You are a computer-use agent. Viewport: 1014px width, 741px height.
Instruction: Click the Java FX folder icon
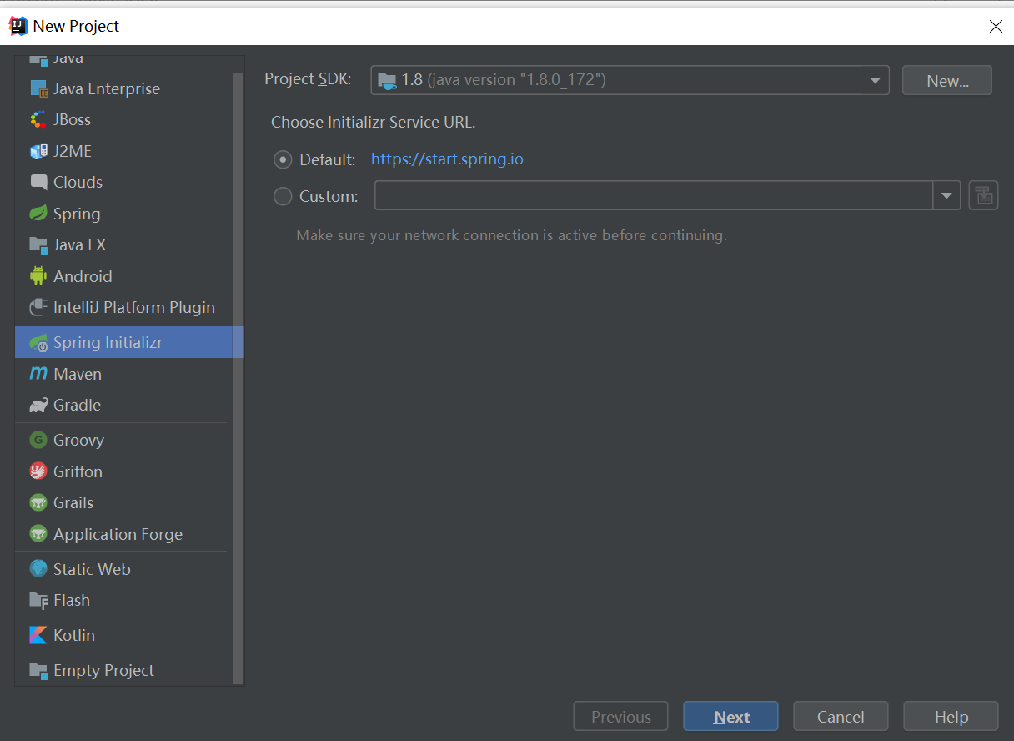click(x=38, y=244)
